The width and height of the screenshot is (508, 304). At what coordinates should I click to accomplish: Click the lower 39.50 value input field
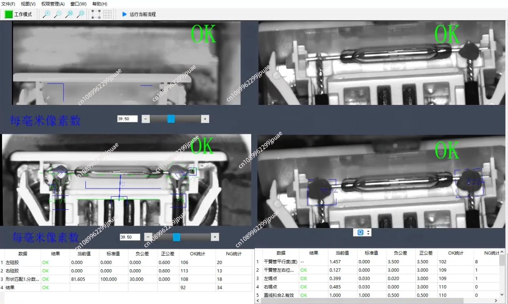(x=130, y=237)
